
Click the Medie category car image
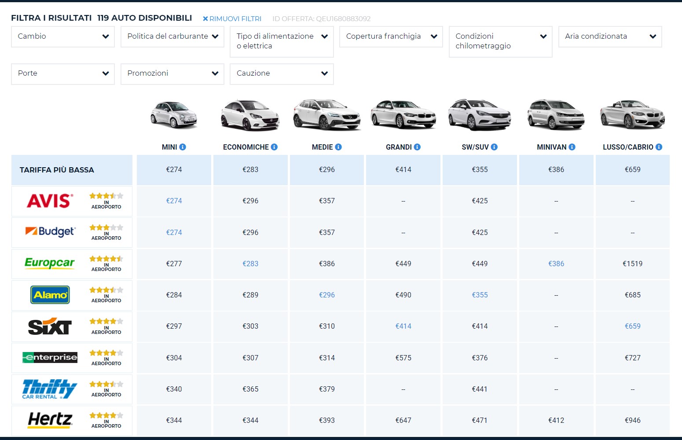click(x=327, y=115)
